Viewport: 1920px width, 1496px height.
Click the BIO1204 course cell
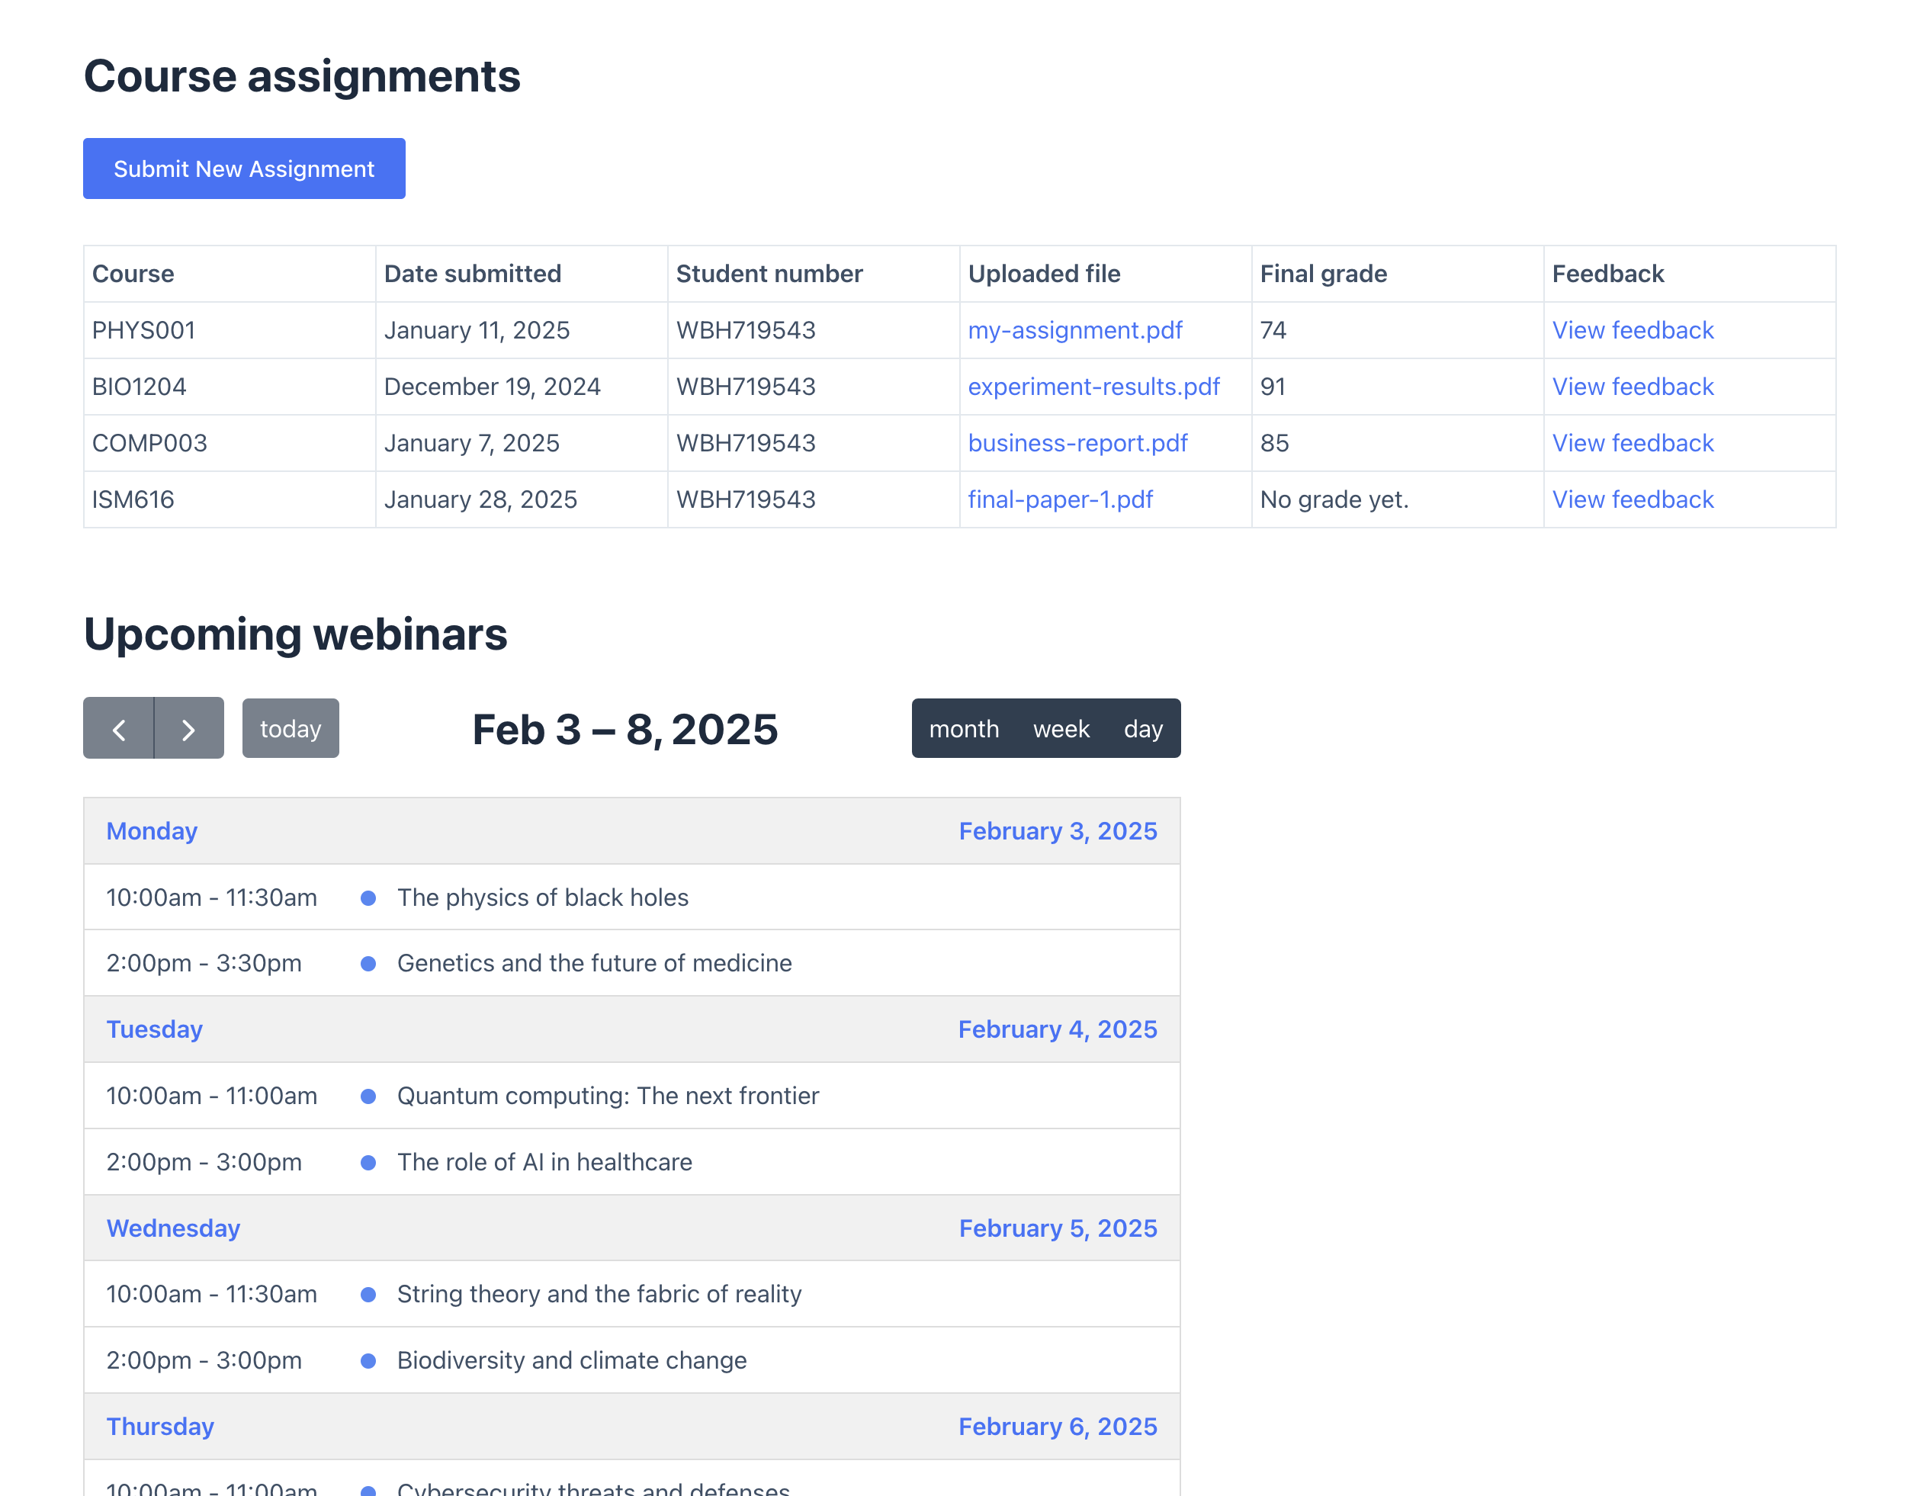click(230, 387)
